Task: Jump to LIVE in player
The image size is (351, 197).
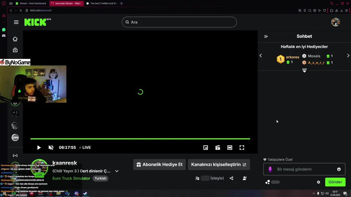Action: click(x=85, y=147)
